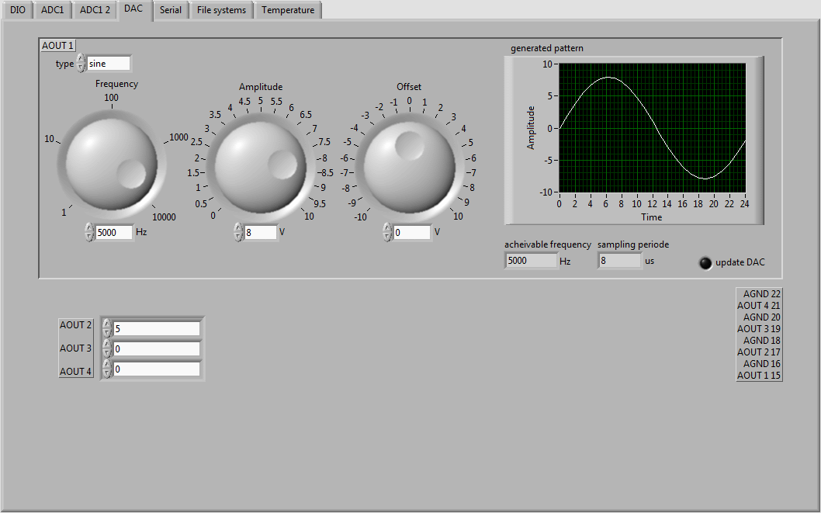Screen dimensions: 821x513
Task: Click the AOUT 2 stepper arrows
Action: click(x=107, y=328)
